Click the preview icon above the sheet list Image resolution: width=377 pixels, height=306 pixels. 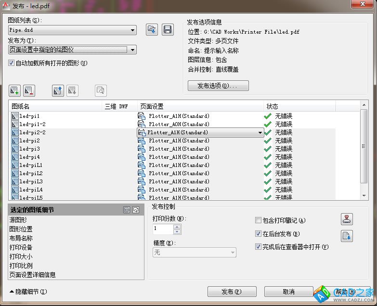[x=101, y=90]
